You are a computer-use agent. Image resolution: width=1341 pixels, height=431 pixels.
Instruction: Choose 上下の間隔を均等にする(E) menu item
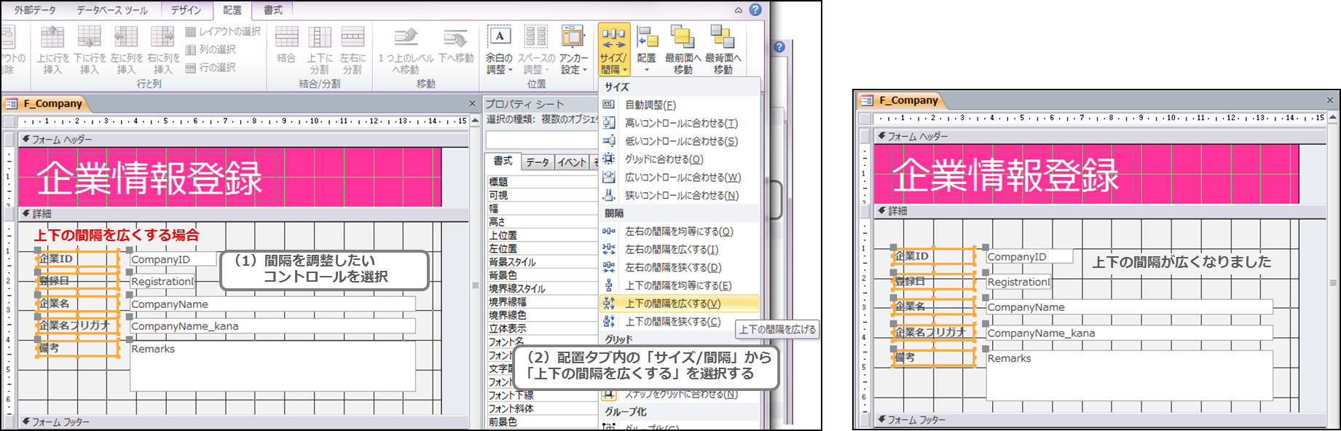pos(680,285)
